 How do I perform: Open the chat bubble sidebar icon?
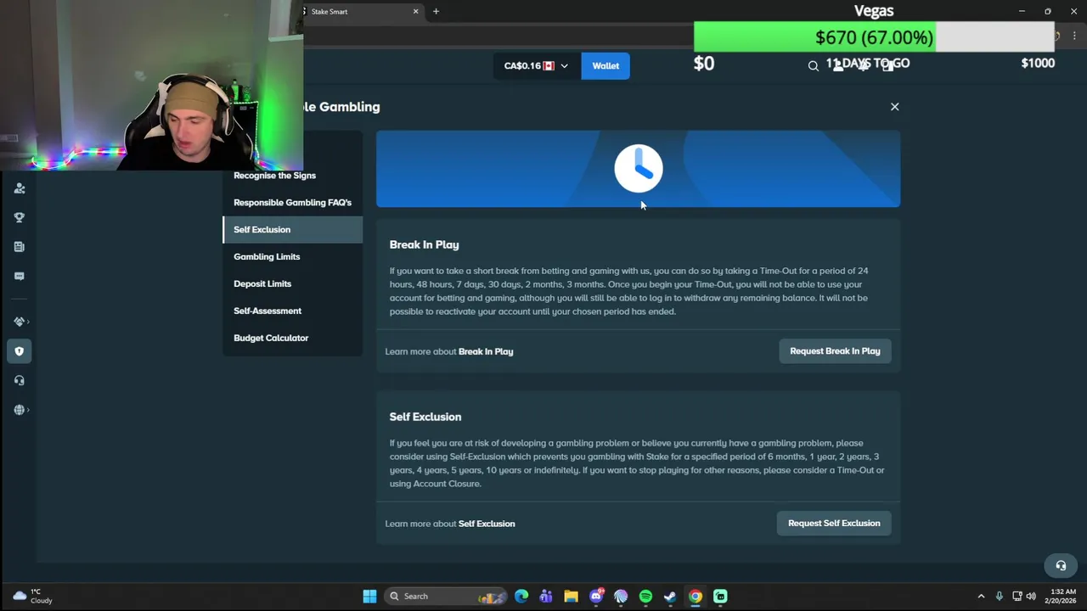[20, 276]
